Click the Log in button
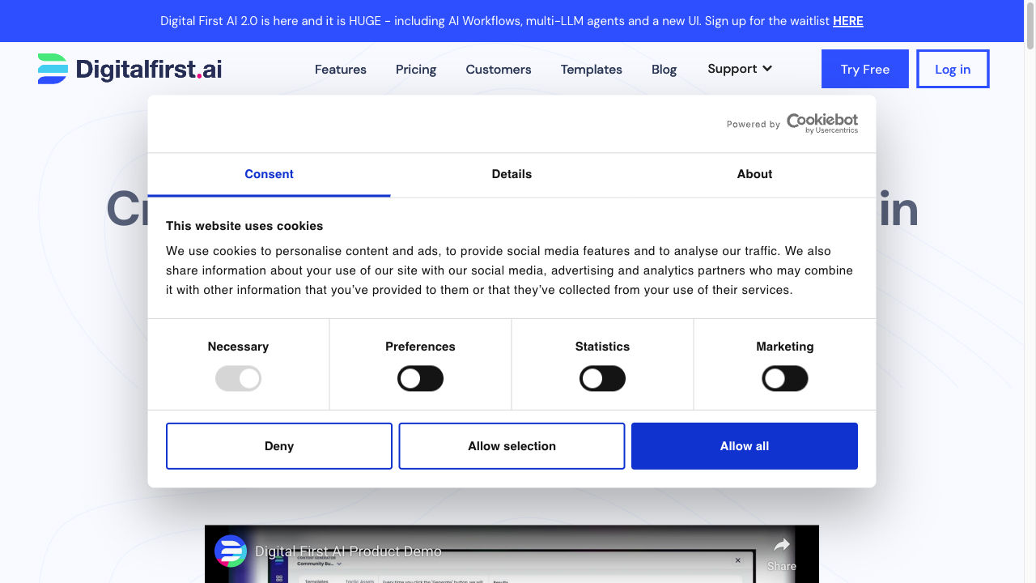The height and width of the screenshot is (583, 1036). (953, 69)
